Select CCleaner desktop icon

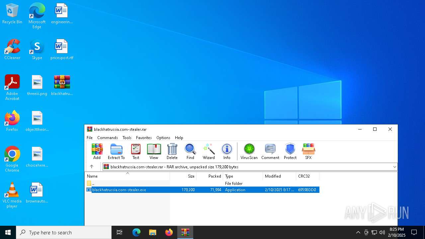tap(12, 50)
